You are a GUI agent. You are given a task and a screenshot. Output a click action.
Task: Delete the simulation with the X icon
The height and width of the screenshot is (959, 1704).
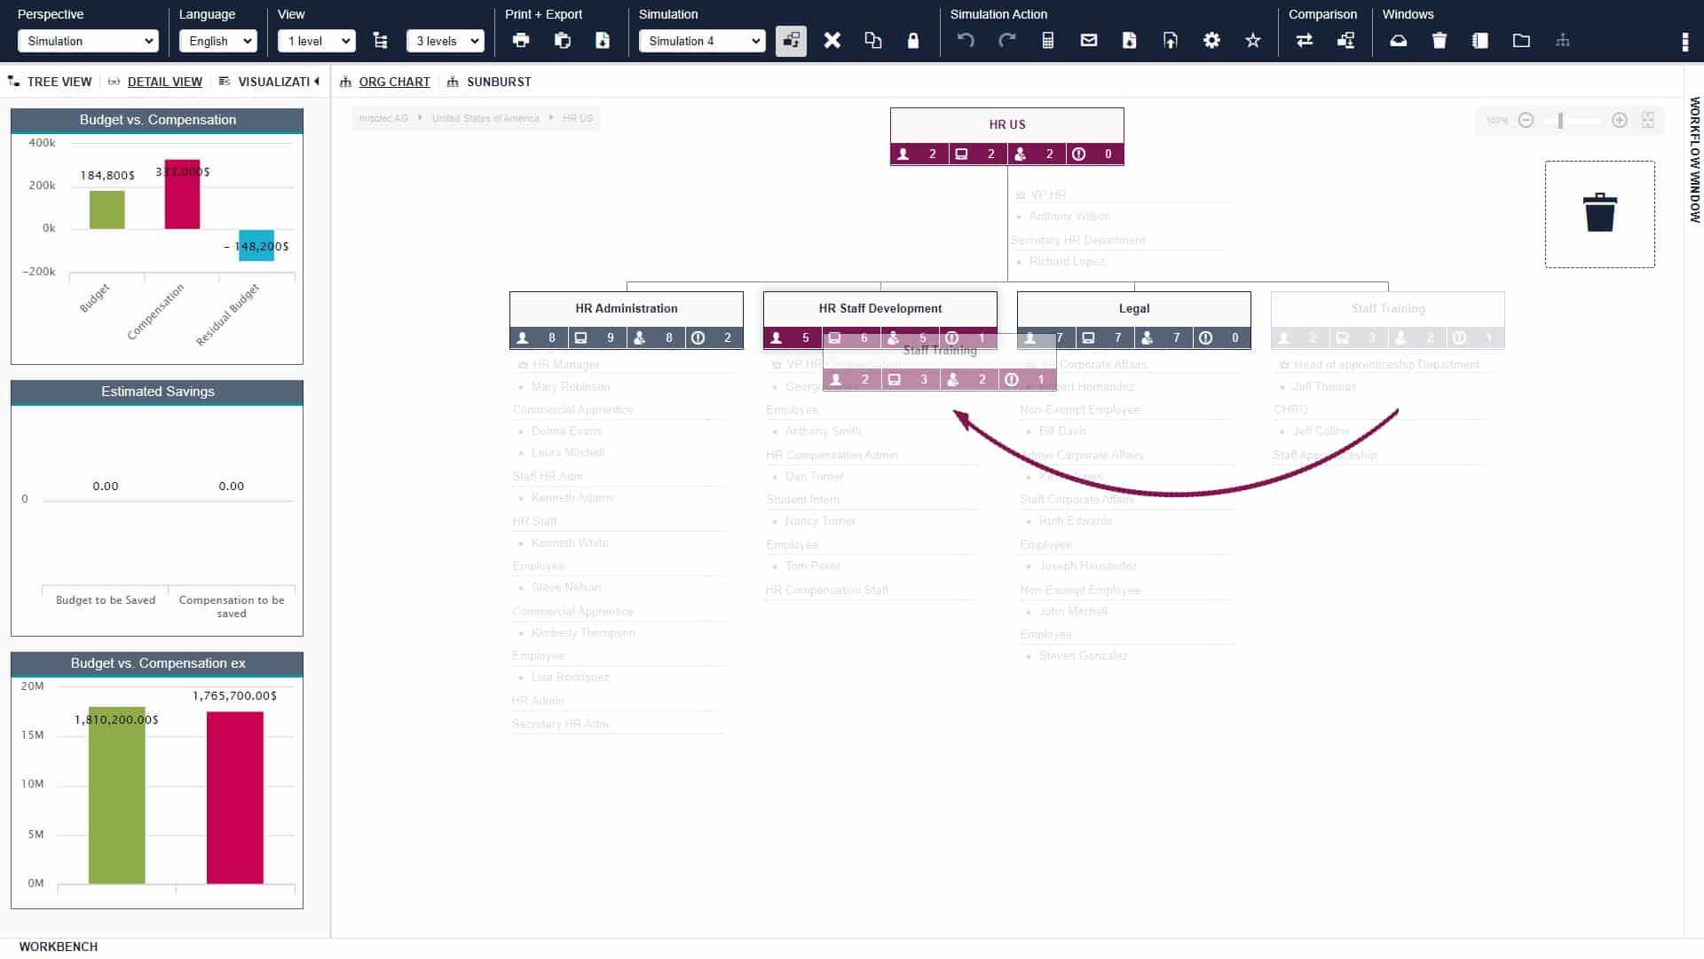coord(832,41)
